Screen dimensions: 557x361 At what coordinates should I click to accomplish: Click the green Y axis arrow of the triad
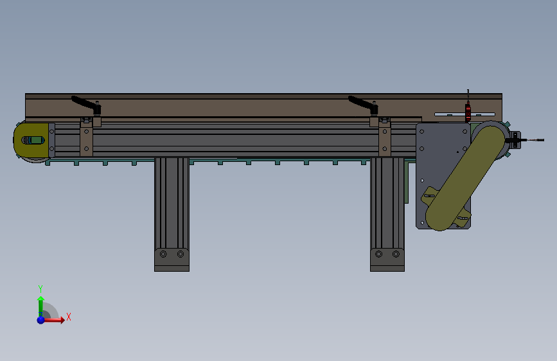click(x=40, y=306)
